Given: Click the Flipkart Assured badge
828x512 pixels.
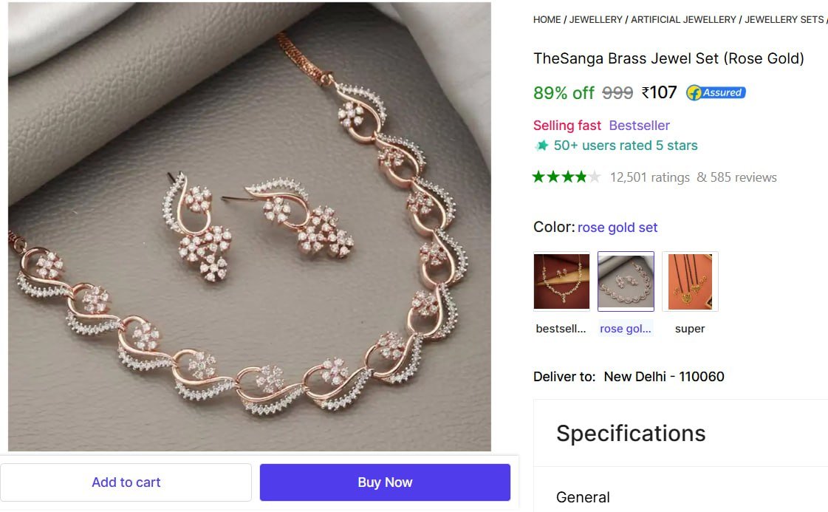Looking at the screenshot, I should coord(716,92).
